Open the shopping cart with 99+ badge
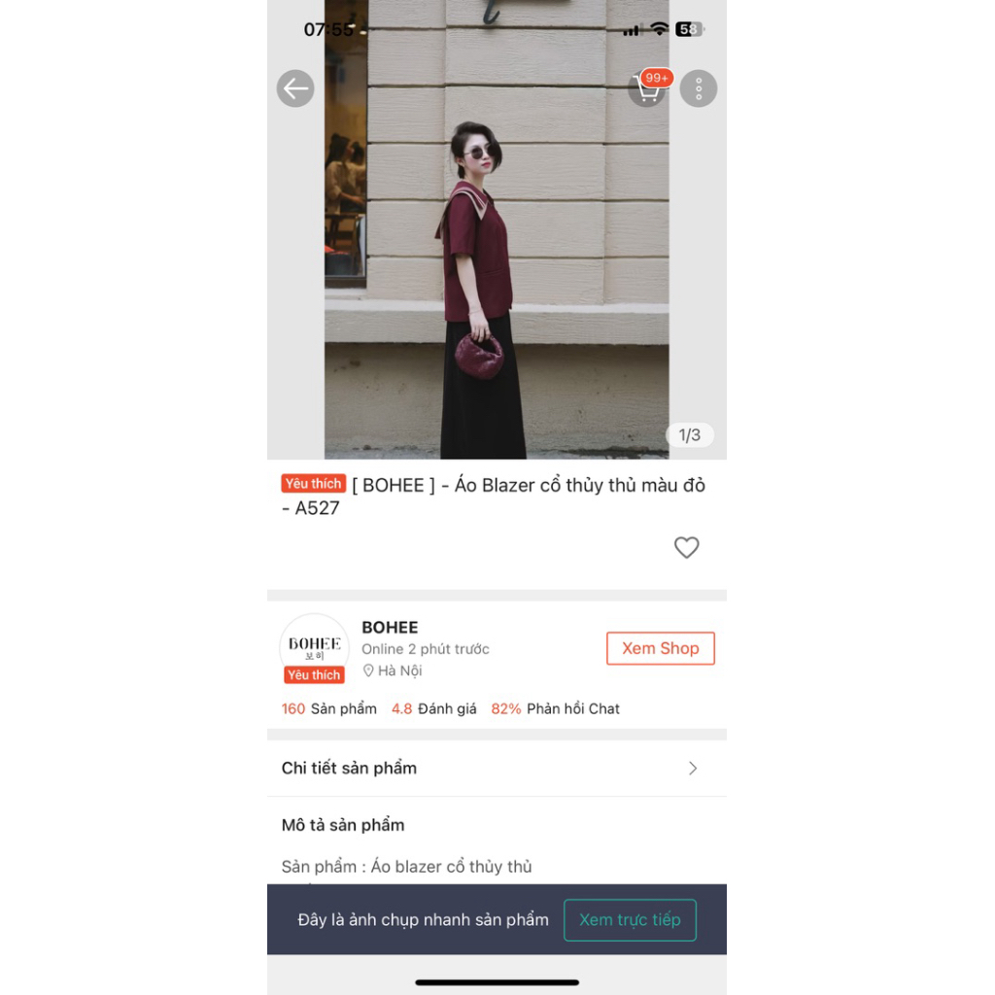 pos(649,88)
